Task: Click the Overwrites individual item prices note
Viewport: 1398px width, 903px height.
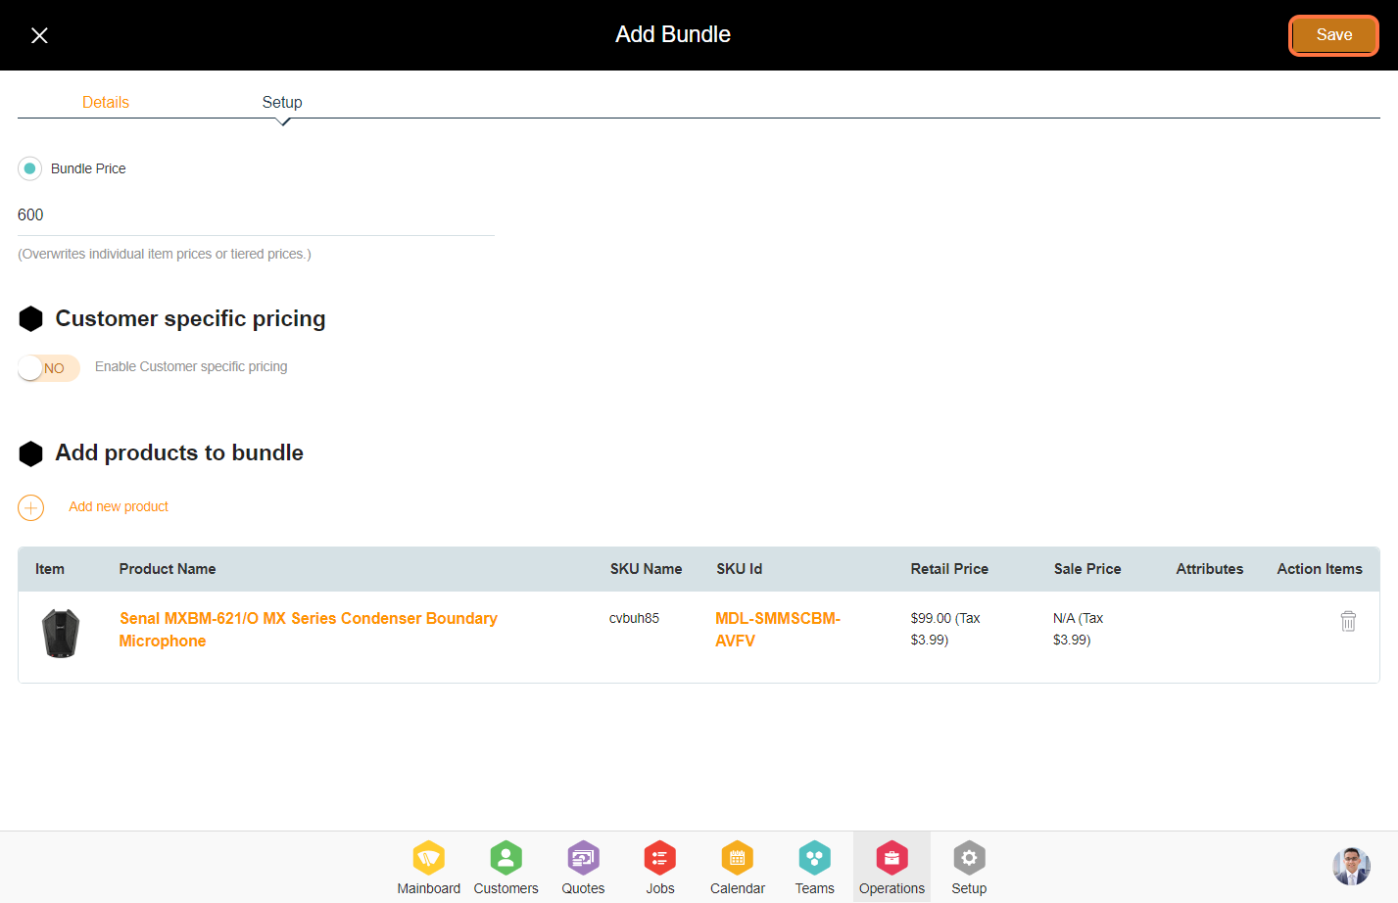Action: tap(165, 254)
